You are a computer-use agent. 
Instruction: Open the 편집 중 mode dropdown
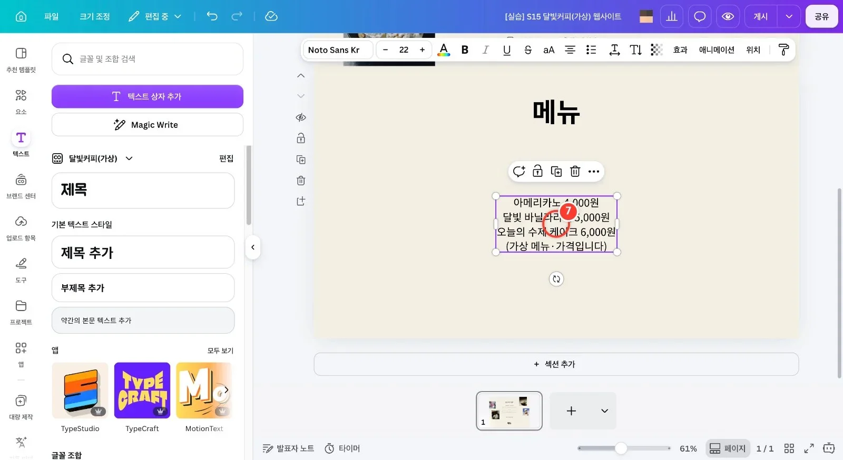(x=155, y=16)
